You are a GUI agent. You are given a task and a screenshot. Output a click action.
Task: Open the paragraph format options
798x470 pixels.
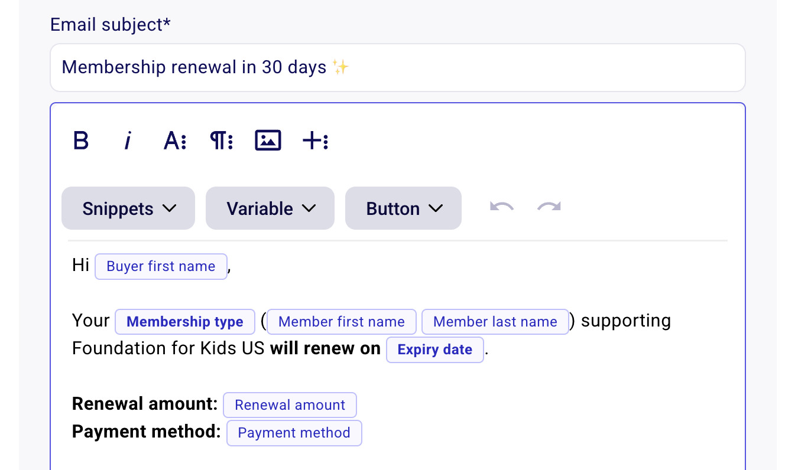(x=222, y=141)
